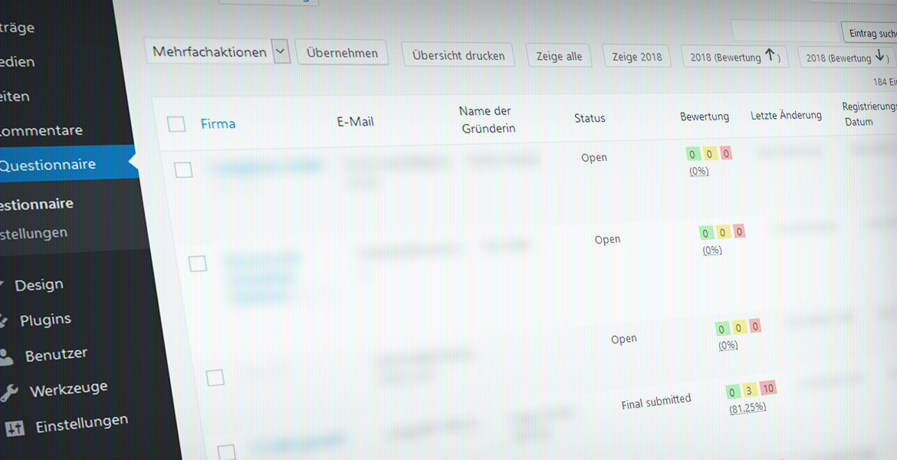The height and width of the screenshot is (460, 897).
Task: Click the entry search text field
Action: click(x=786, y=31)
